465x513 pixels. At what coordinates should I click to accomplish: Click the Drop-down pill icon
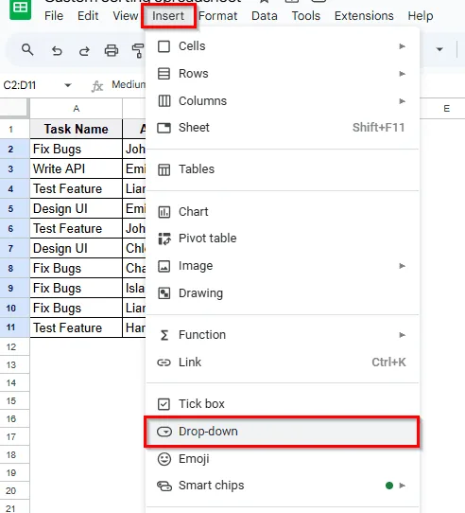[164, 432]
